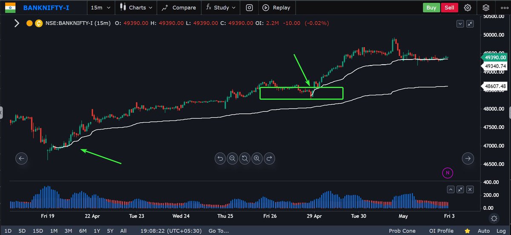Click the 49340.74 indicator value label
Viewport: 511px width, 235px height.
[x=495, y=66]
